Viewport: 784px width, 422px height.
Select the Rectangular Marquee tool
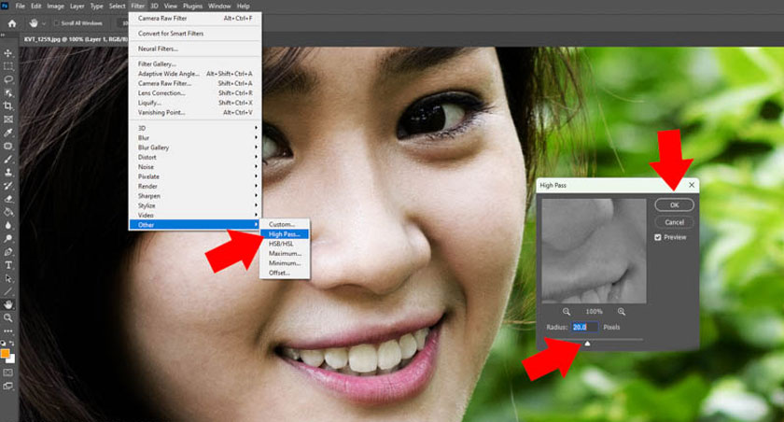click(x=8, y=66)
